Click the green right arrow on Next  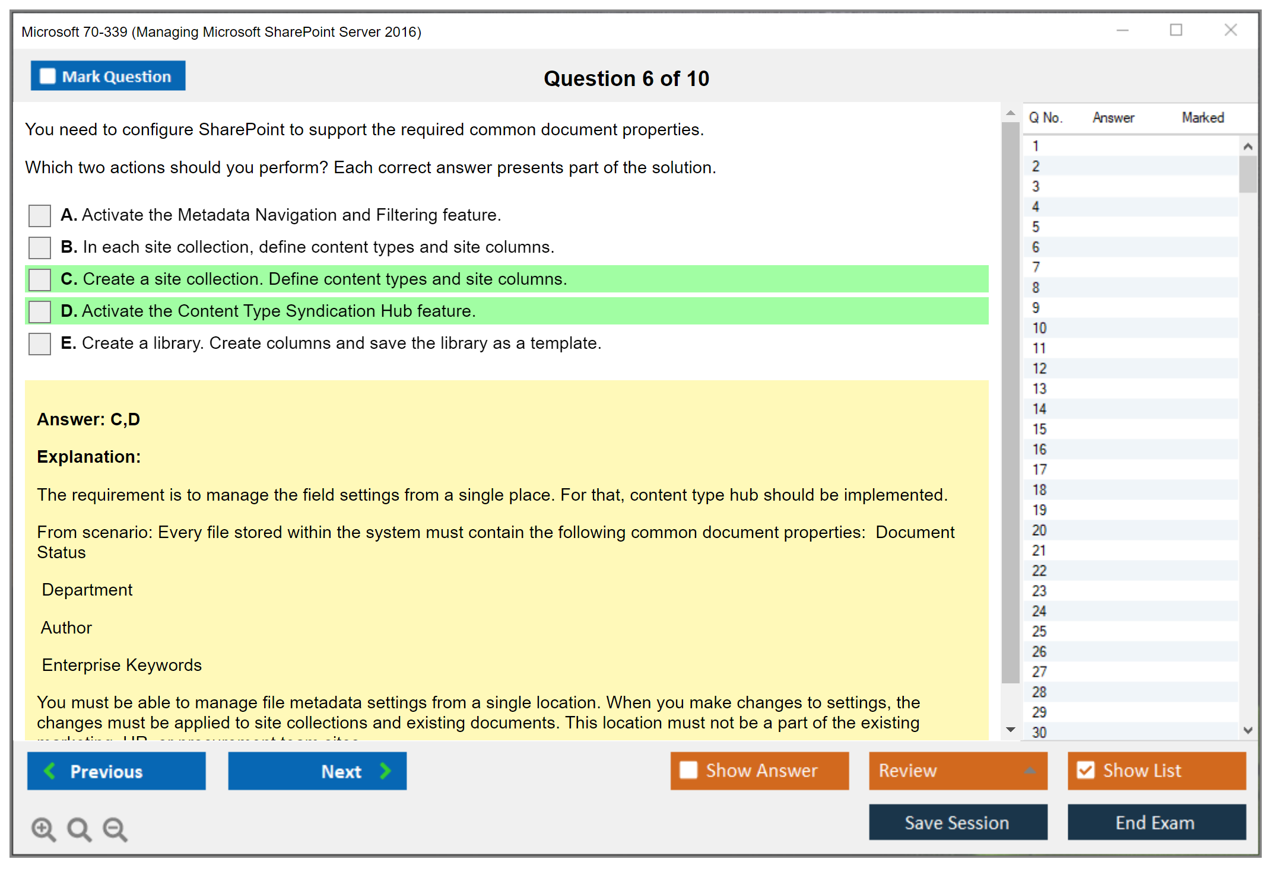click(x=385, y=771)
